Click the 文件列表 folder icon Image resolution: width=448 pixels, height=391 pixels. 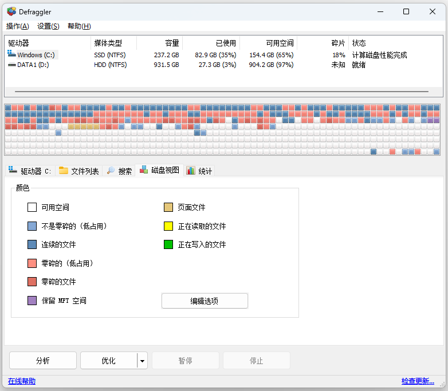(x=63, y=171)
